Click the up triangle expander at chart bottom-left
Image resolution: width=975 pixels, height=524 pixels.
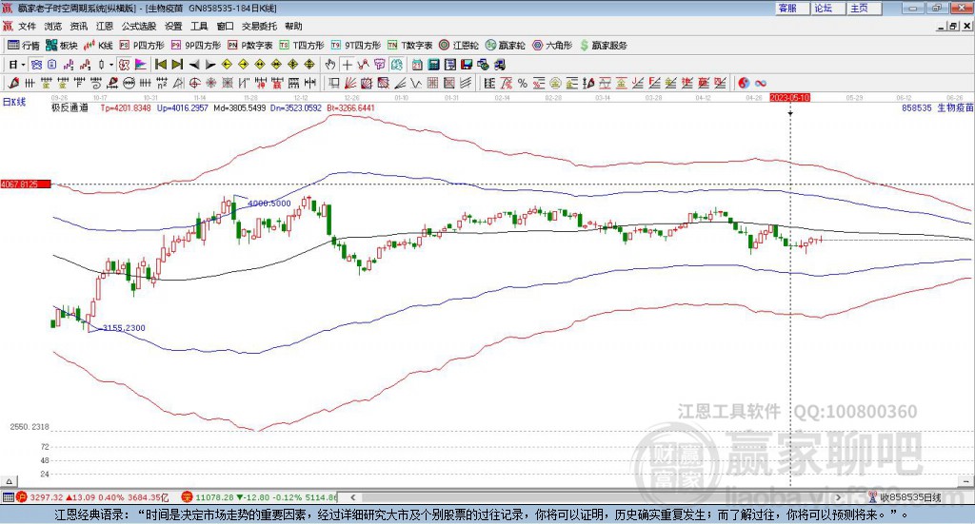tap(9, 481)
